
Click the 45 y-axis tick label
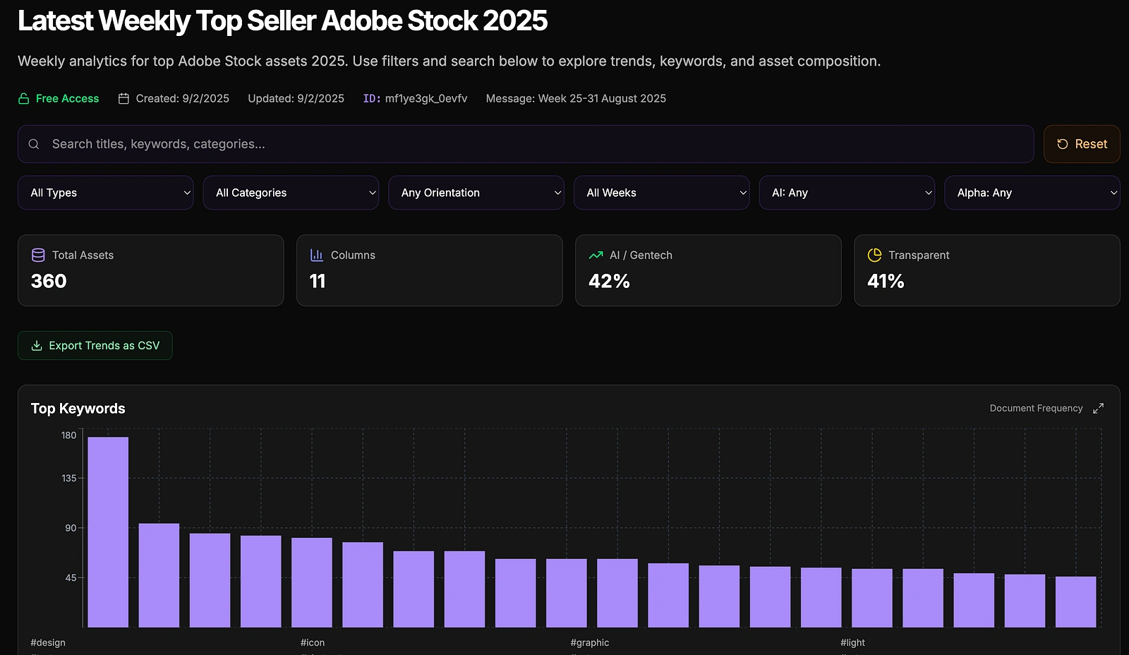(x=71, y=578)
